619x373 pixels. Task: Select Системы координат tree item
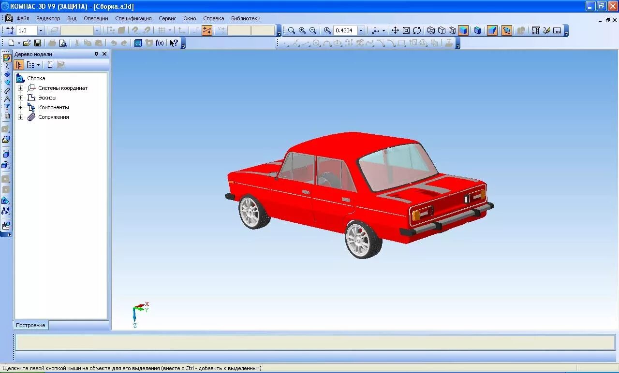[63, 88]
